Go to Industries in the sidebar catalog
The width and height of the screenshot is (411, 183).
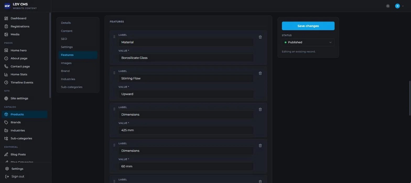pyautogui.click(x=25, y=131)
